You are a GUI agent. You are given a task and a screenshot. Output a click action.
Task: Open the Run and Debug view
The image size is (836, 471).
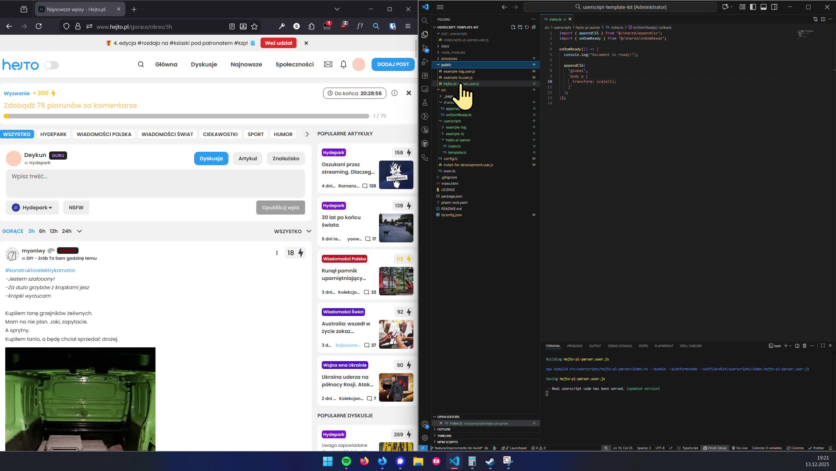coord(425,62)
